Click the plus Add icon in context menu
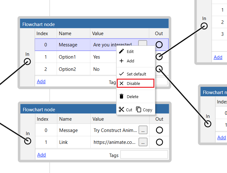 click(121, 61)
